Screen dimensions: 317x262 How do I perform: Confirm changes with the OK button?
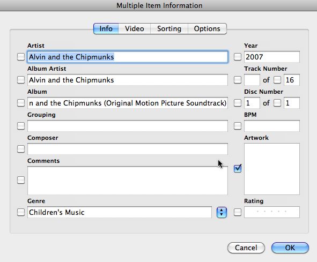pos(290,248)
